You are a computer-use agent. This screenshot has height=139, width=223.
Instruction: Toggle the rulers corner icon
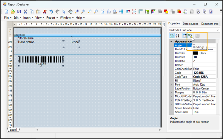[x=140, y=11]
